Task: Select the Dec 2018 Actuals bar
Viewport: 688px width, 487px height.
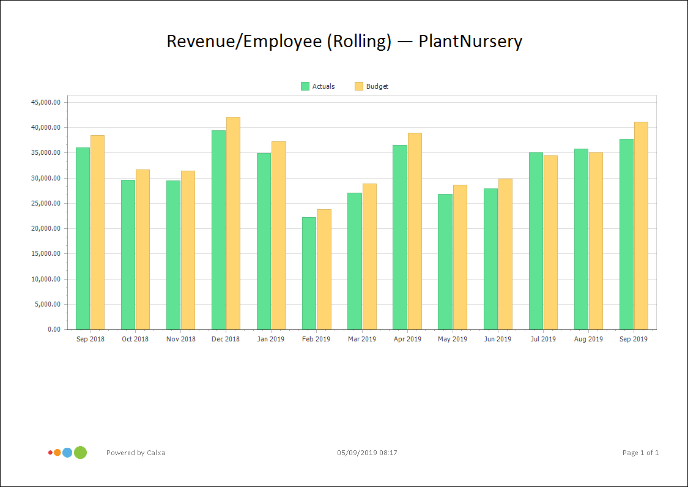Action: pyautogui.click(x=219, y=226)
